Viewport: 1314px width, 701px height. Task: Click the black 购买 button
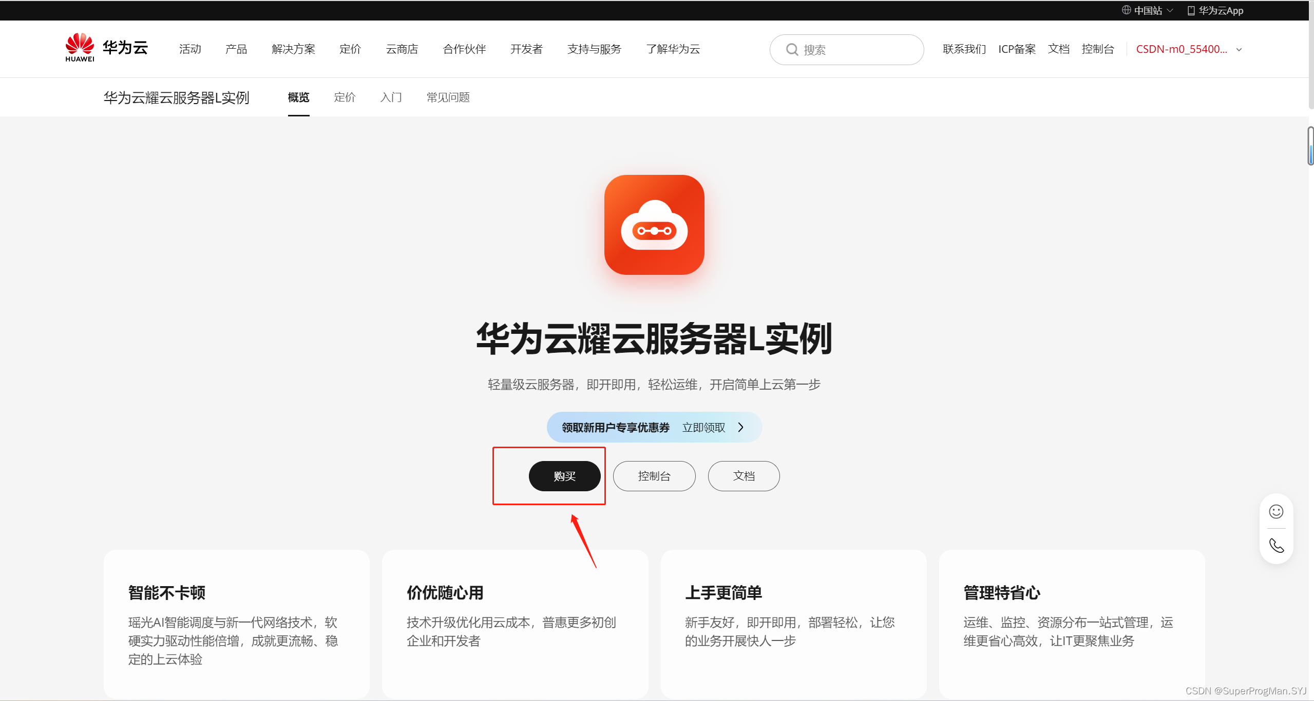click(564, 476)
